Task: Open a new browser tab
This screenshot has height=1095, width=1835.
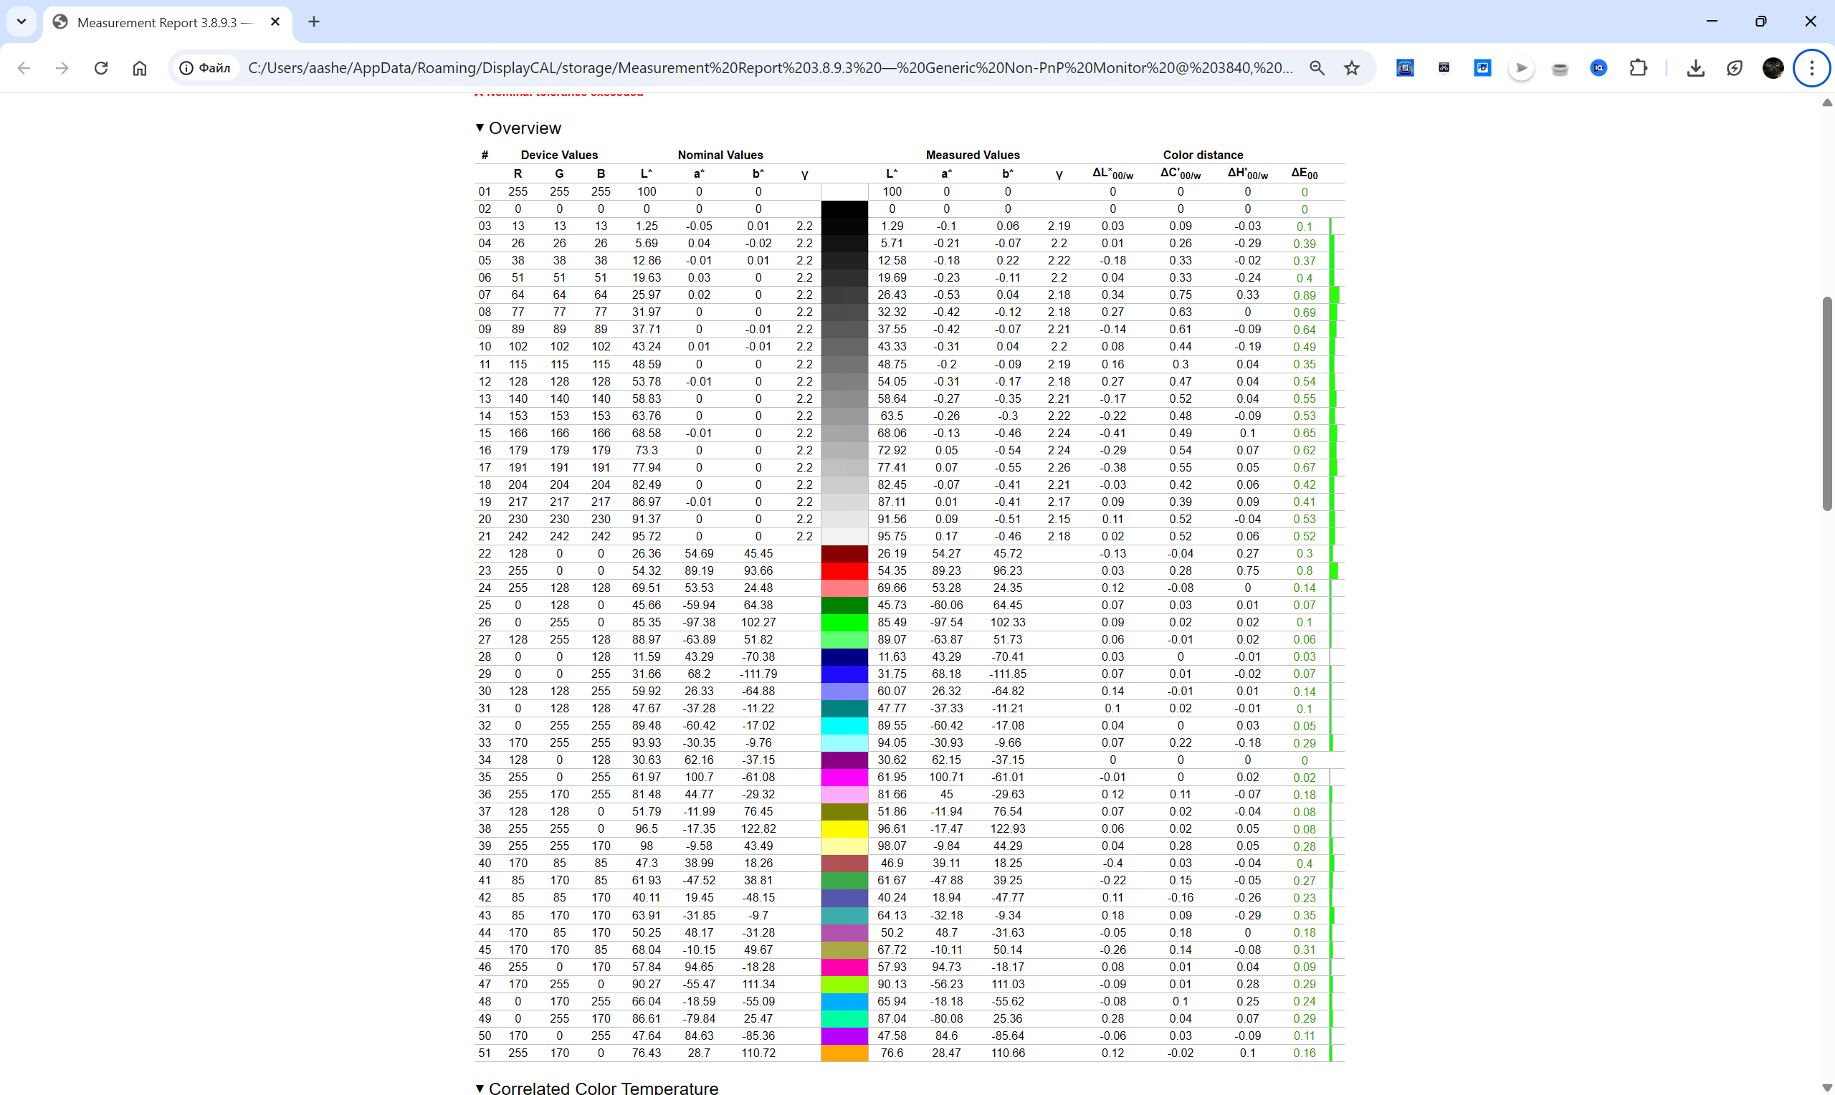Action: click(x=313, y=21)
